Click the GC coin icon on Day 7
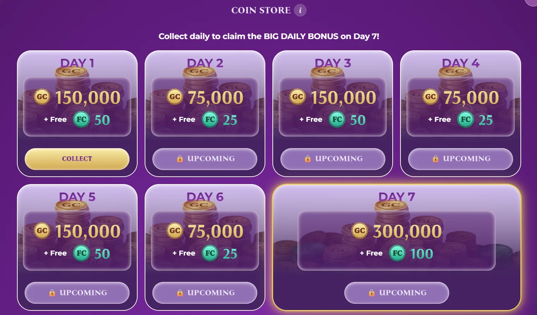This screenshot has height=315, width=537. click(x=360, y=231)
